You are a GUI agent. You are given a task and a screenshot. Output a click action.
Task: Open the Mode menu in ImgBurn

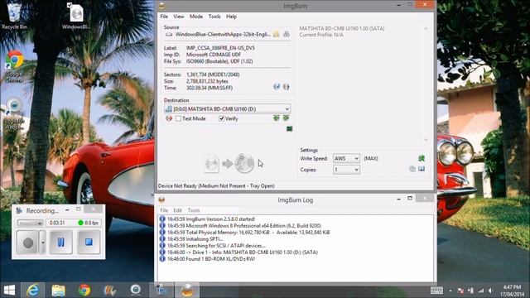coord(196,17)
